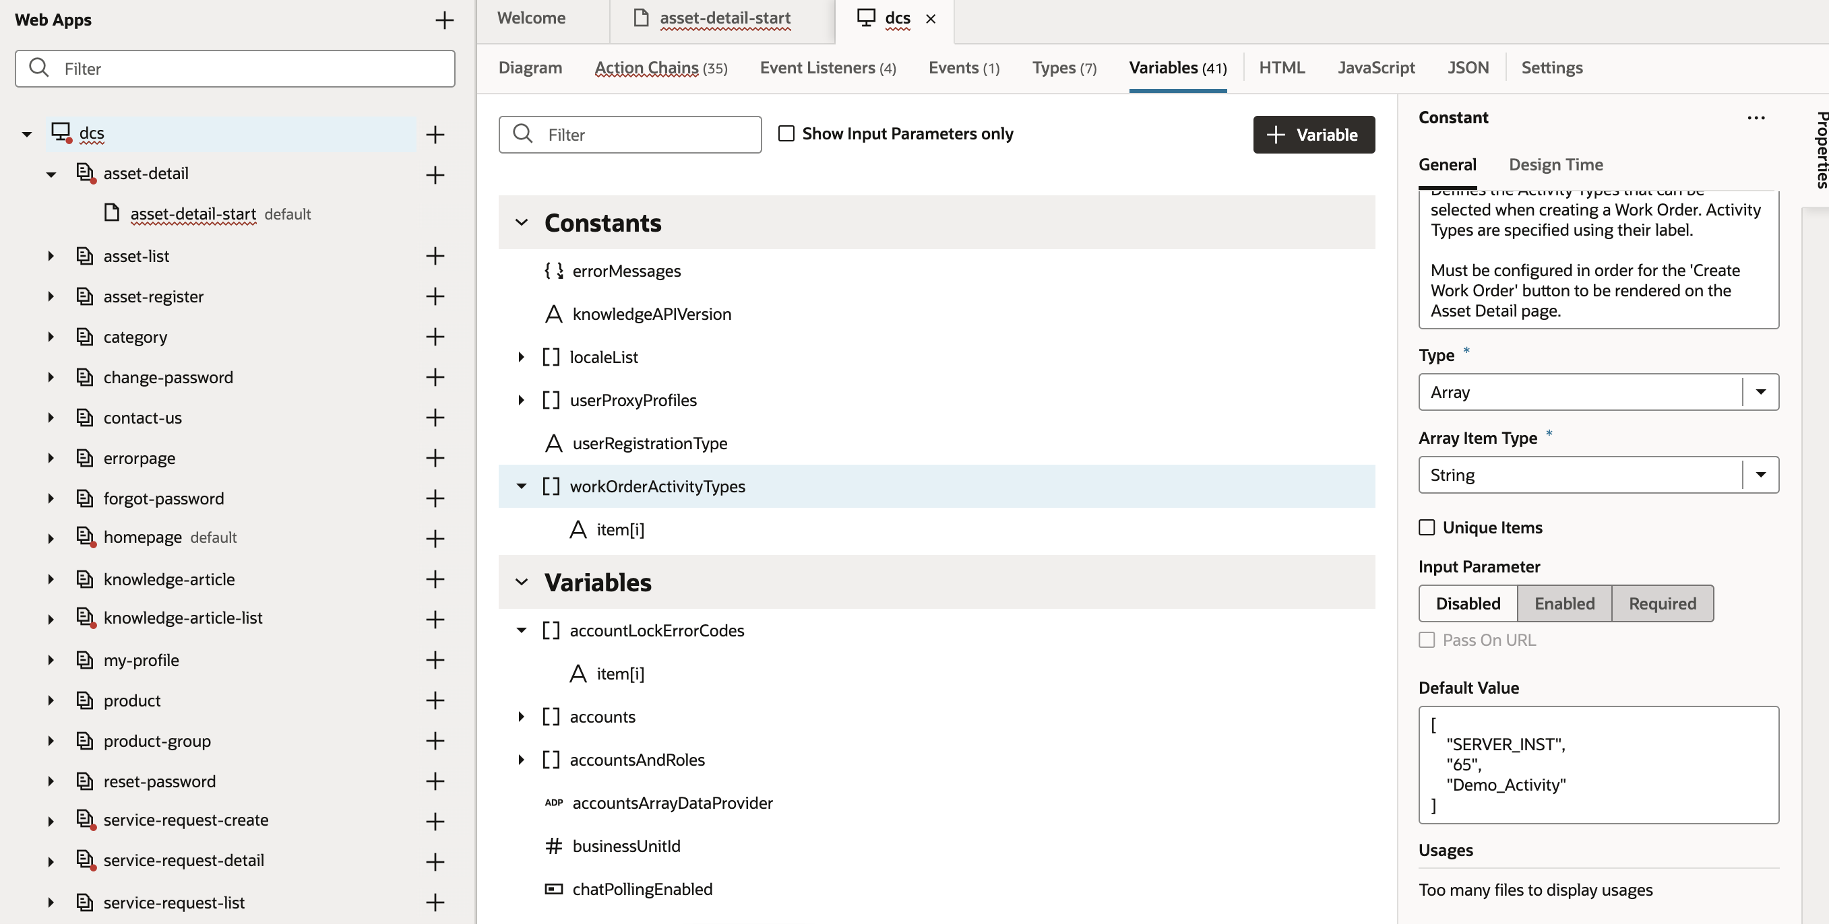Click the Variable button to create a variable
1829x924 pixels.
pyautogui.click(x=1313, y=134)
